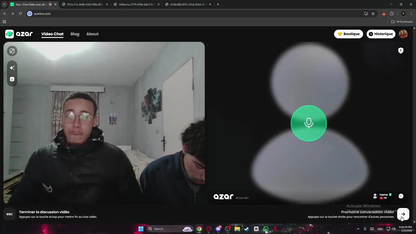Open the MetaMask fox extension
The height and width of the screenshot is (234, 416).
pyautogui.click(x=384, y=14)
